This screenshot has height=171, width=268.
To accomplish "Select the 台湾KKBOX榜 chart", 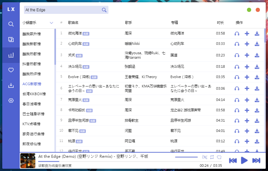I will tap(34, 94).
